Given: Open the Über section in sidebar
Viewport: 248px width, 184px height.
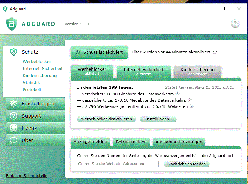Looking at the screenshot, I should pos(28,140).
